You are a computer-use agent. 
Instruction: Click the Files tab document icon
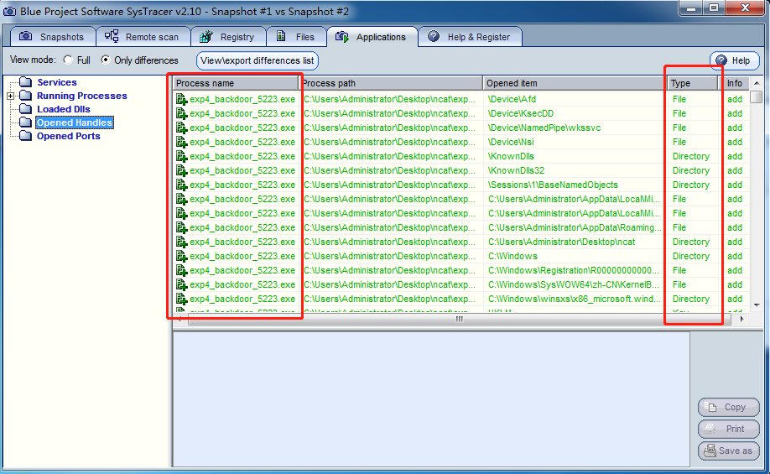point(281,36)
